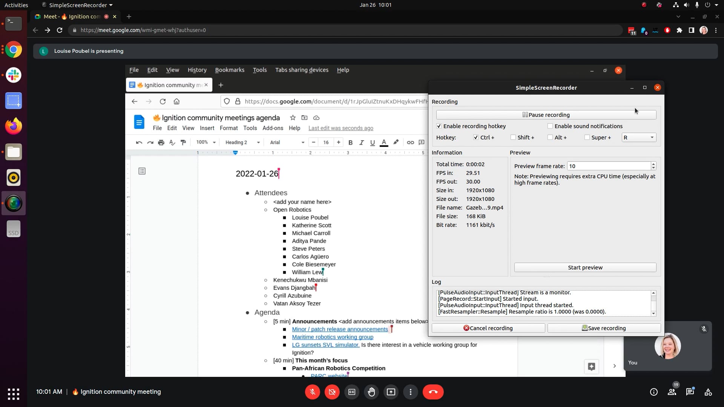
Task: Open SimpleScreenRecorder app menu in top bar
Action: pyautogui.click(x=77, y=5)
